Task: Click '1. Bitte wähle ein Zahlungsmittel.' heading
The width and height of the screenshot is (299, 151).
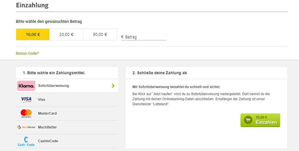Action: pos(54,73)
